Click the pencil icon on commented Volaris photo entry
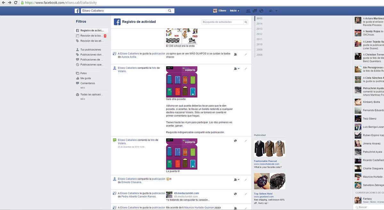384x210 pixels. click(246, 141)
